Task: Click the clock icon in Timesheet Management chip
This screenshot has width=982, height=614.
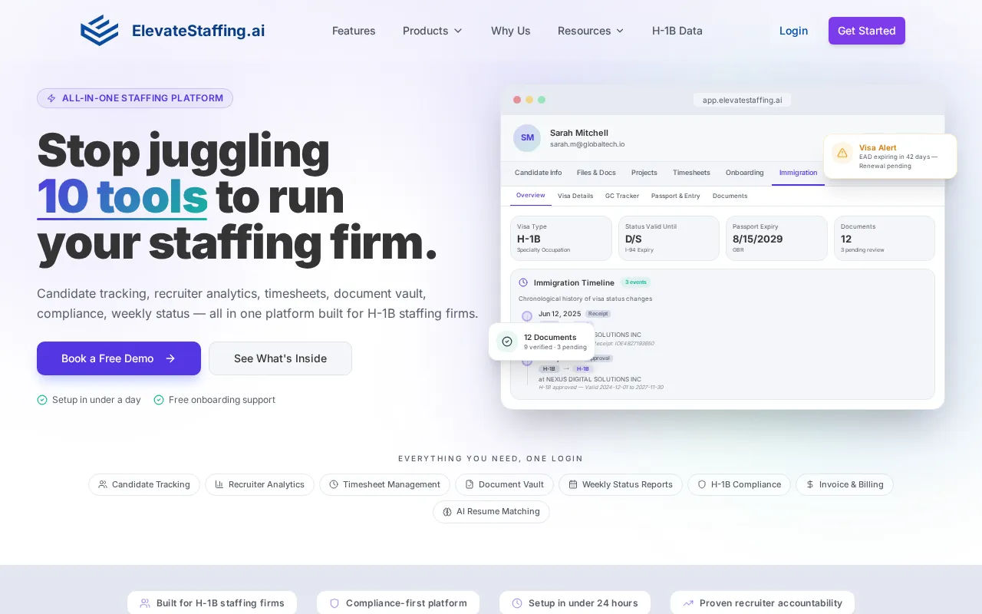Action: pyautogui.click(x=334, y=484)
